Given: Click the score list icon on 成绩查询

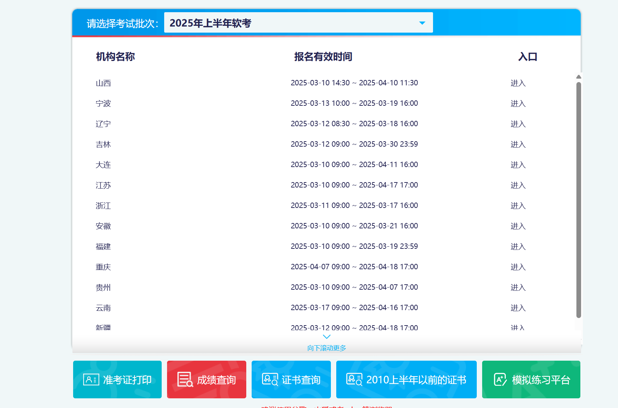Looking at the screenshot, I should click(x=185, y=380).
